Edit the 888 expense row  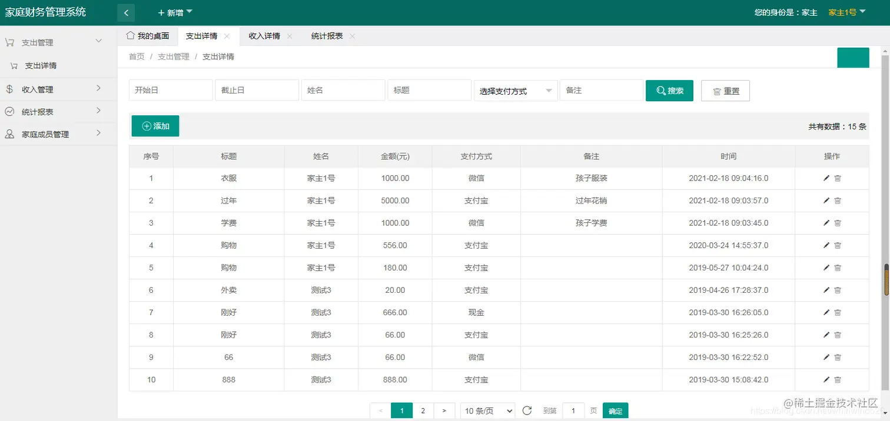[x=826, y=379]
